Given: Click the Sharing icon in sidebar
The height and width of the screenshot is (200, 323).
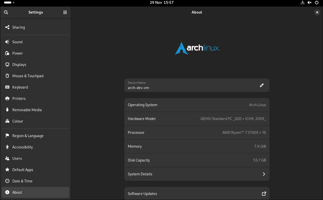Looking at the screenshot, I should tap(7, 27).
